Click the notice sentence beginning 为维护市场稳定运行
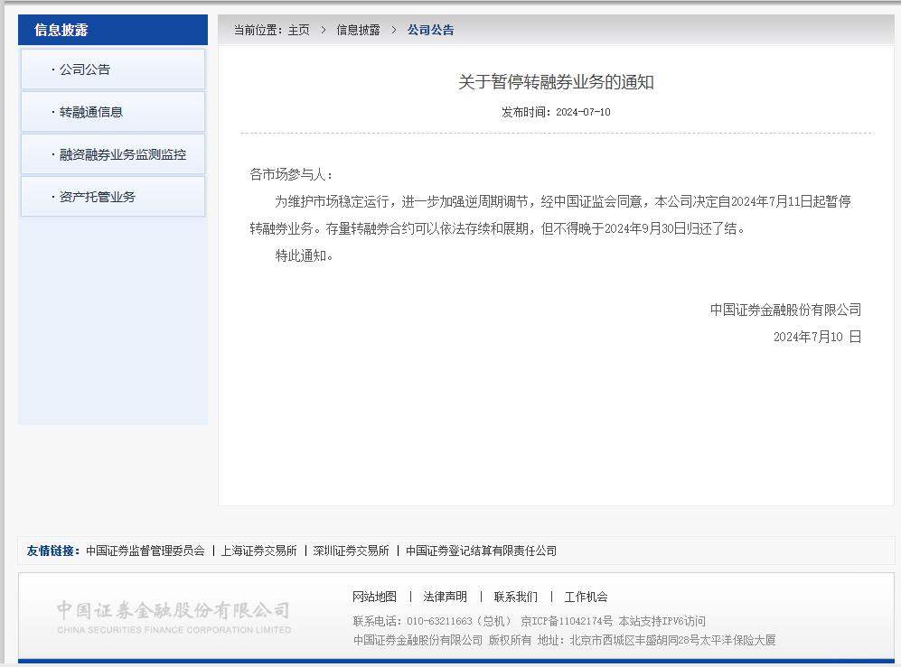Screen dimensions: 901x667 click(550, 215)
